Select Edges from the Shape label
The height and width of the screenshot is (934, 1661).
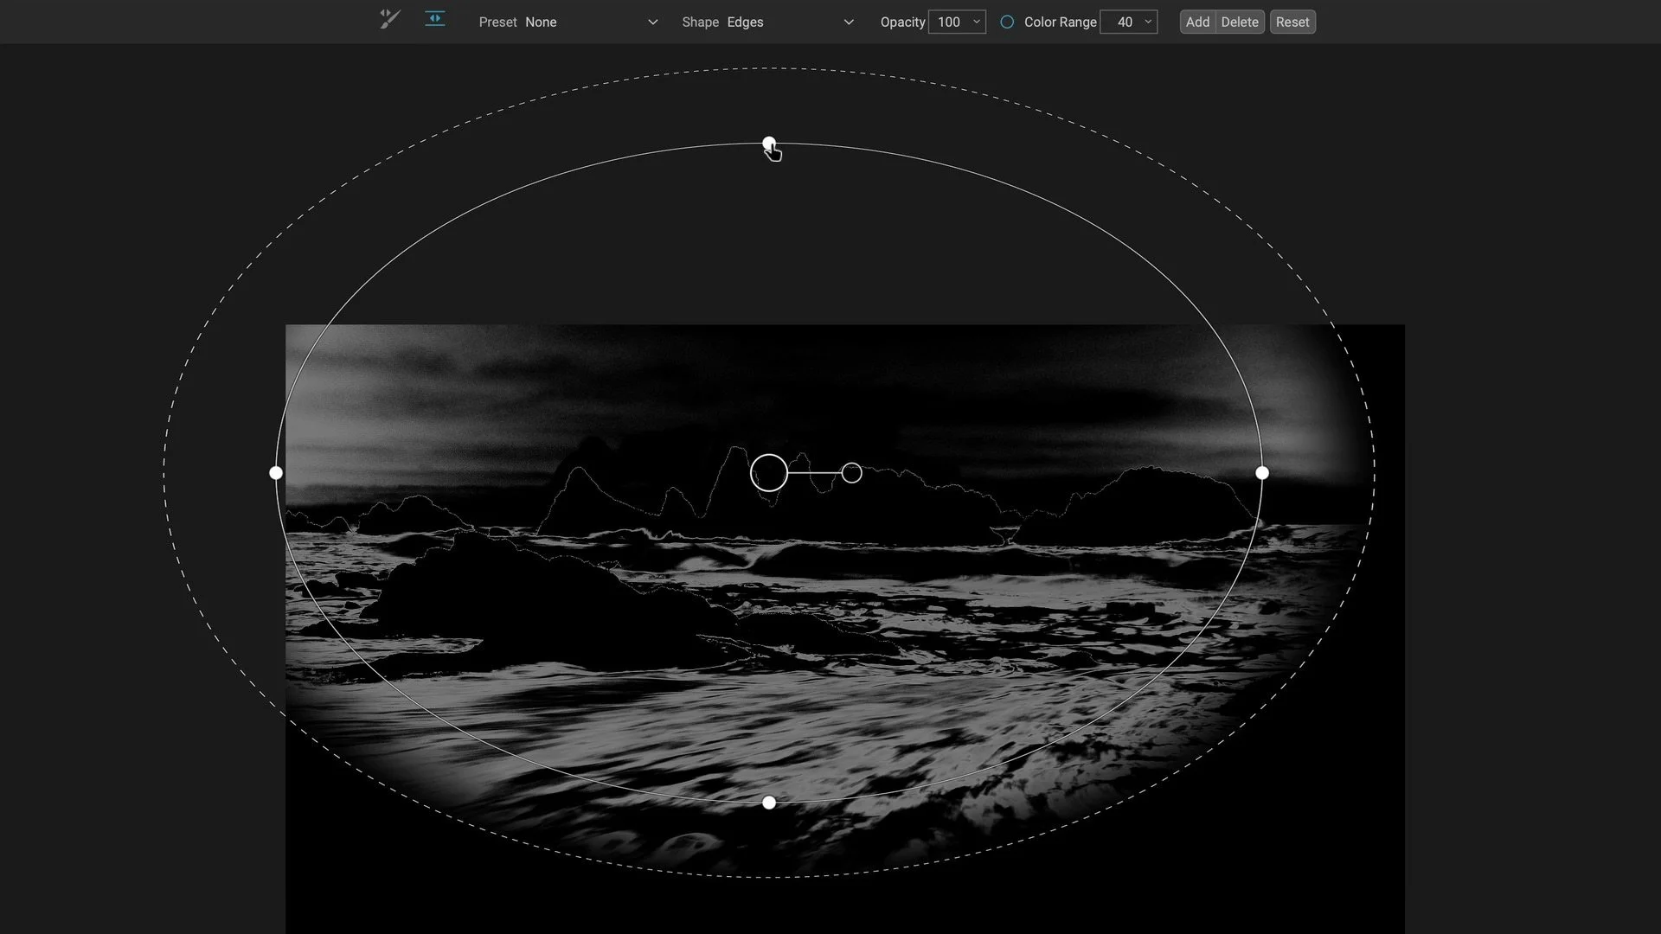(x=745, y=22)
